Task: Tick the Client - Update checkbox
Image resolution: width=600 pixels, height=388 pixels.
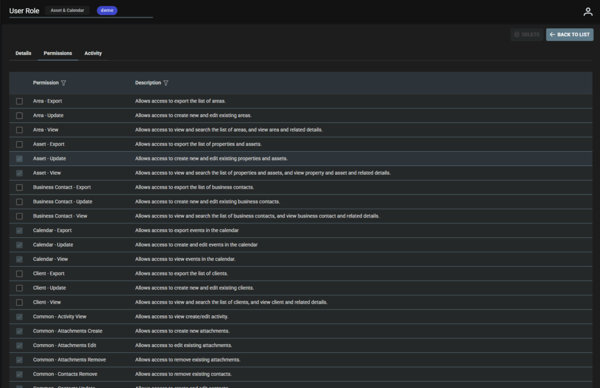Action: pyautogui.click(x=19, y=288)
